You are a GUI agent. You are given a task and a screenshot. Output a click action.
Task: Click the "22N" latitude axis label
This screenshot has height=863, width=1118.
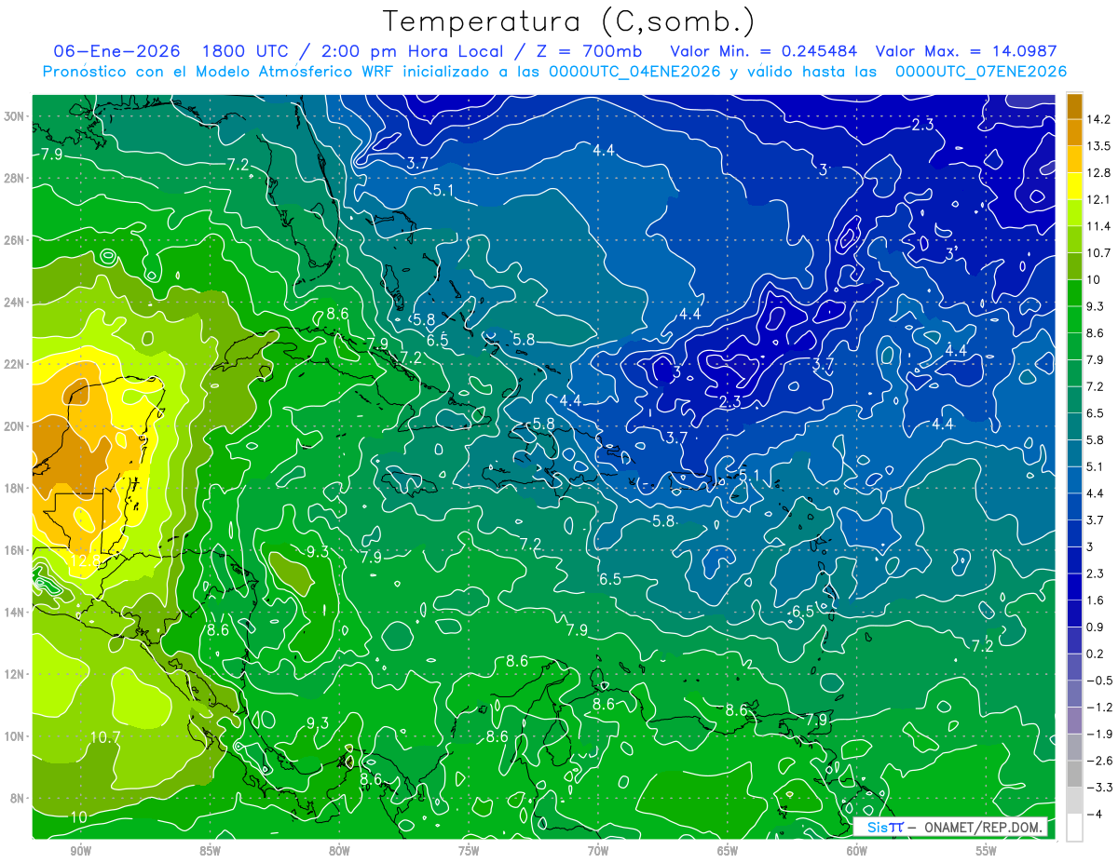point(15,364)
